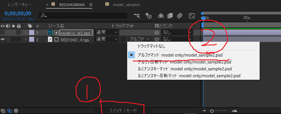Toggle the In/Out/Duration pane icon
The height and width of the screenshot is (114, 281).
click(x=16, y=111)
